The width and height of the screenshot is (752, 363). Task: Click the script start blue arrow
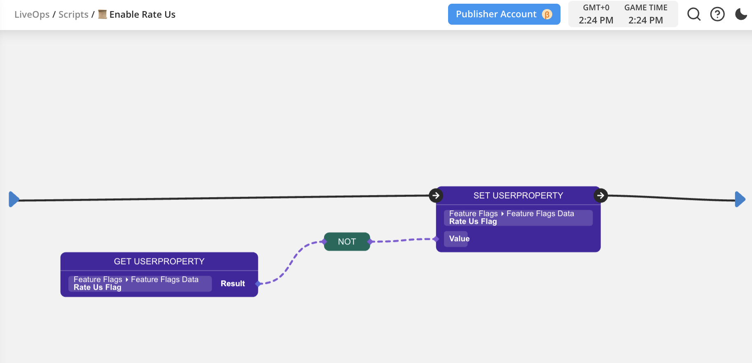click(x=14, y=199)
